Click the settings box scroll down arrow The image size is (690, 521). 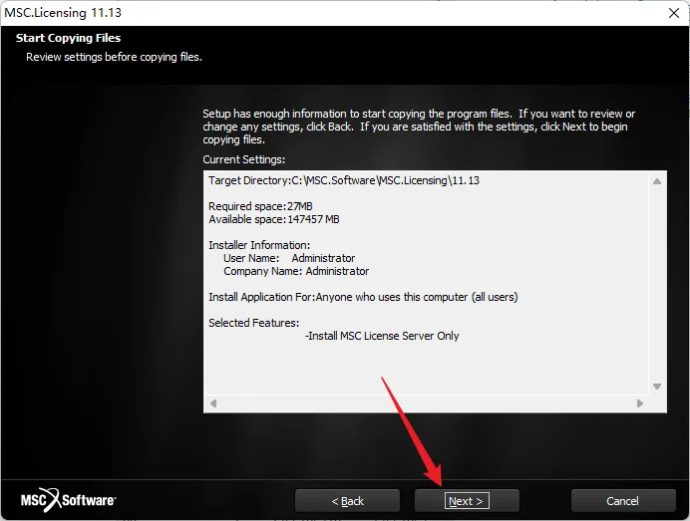[657, 387]
